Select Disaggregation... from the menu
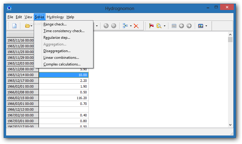Viewport: 242px width, 144px height. pyautogui.click(x=64, y=51)
